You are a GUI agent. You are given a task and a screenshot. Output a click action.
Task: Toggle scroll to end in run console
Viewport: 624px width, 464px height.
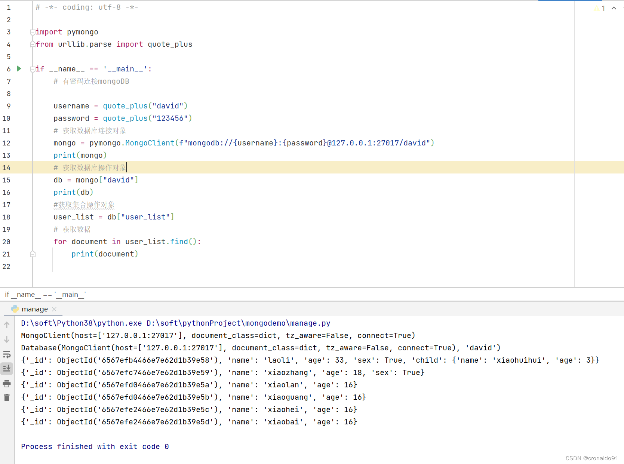pos(7,369)
